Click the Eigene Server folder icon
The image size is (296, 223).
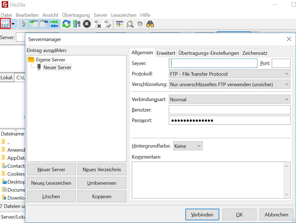pyautogui.click(x=31, y=59)
